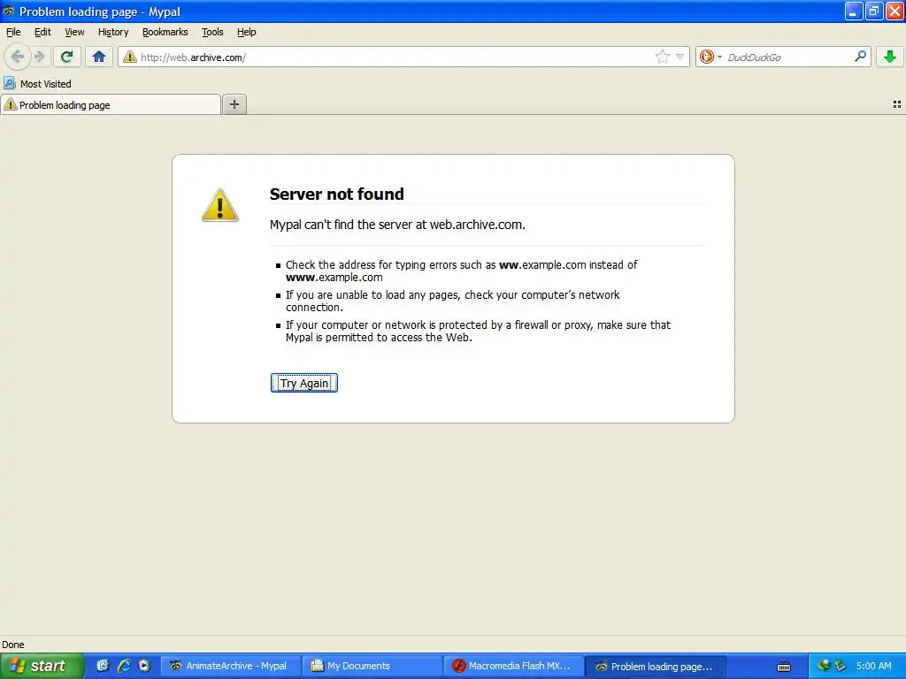The width and height of the screenshot is (906, 679).
Task: Click the forward navigation arrow
Action: (39, 57)
